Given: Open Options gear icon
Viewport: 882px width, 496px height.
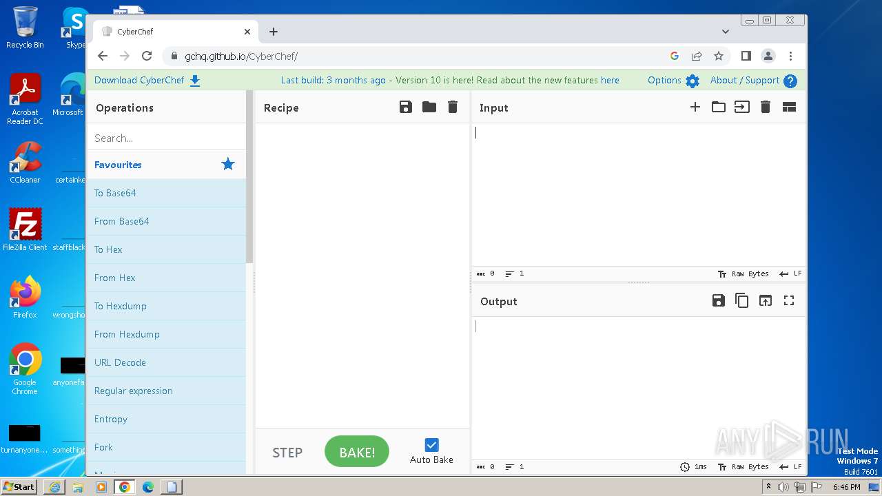Looking at the screenshot, I should (x=693, y=81).
